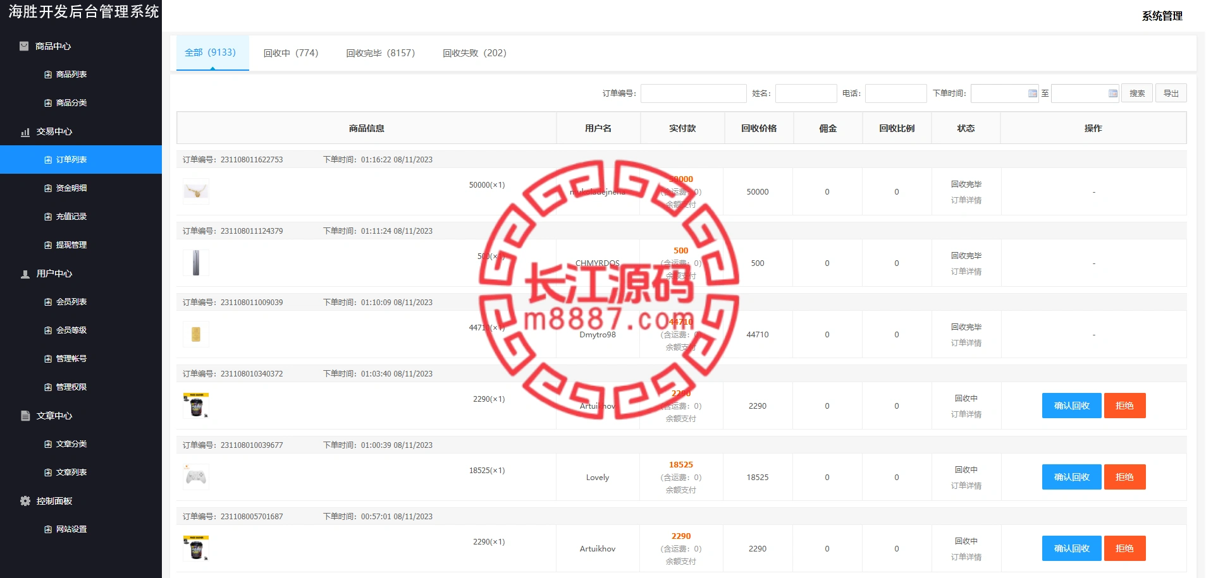Click the icon next to 管理权限

(48, 387)
